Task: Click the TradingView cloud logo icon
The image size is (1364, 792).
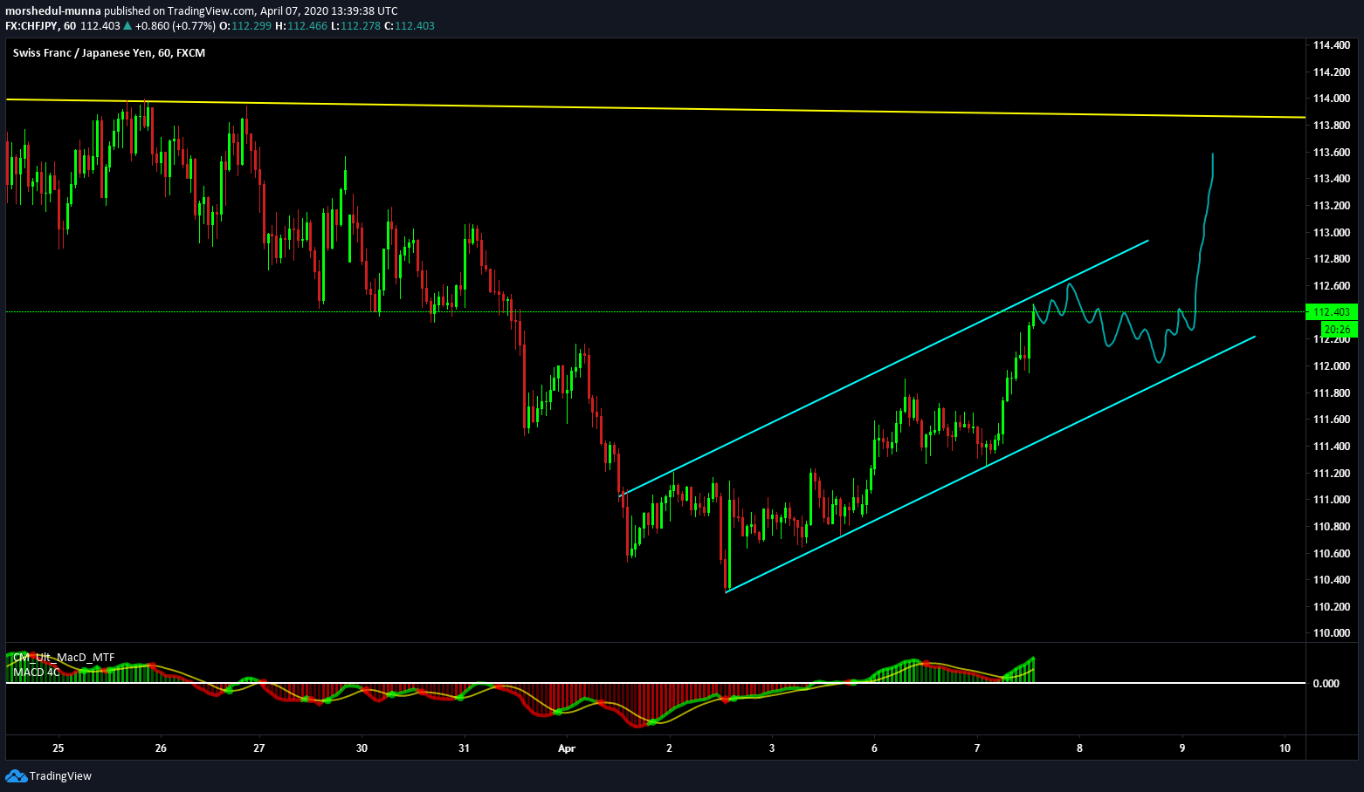Action: 16,775
